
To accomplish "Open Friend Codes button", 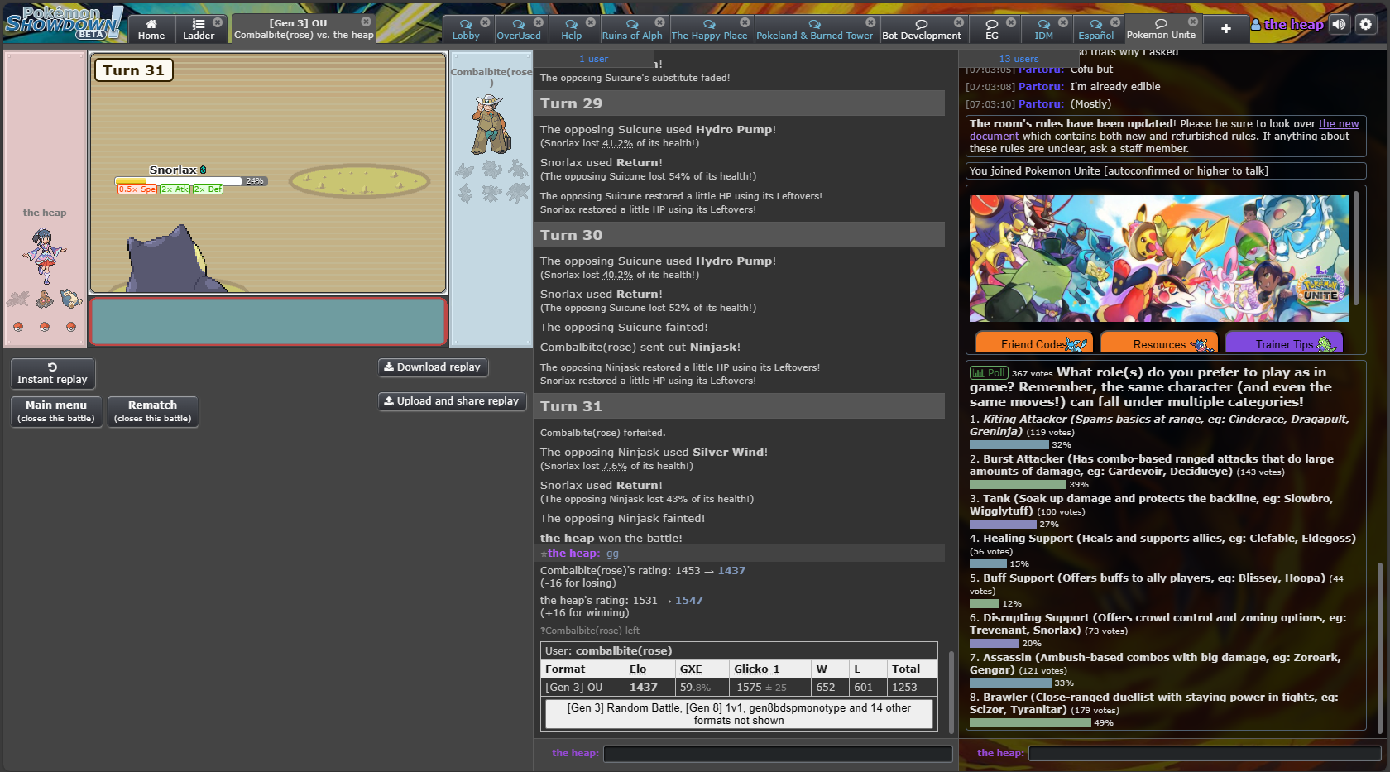I will (x=1034, y=344).
